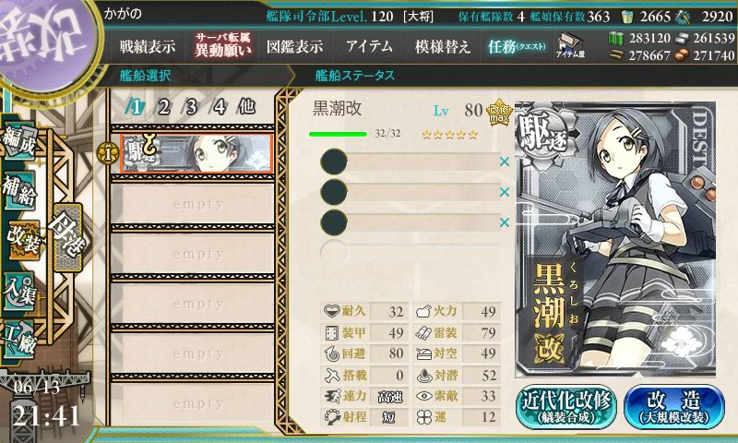Switch to fleet 2 tab
This screenshot has height=443, width=738.
pyautogui.click(x=163, y=107)
